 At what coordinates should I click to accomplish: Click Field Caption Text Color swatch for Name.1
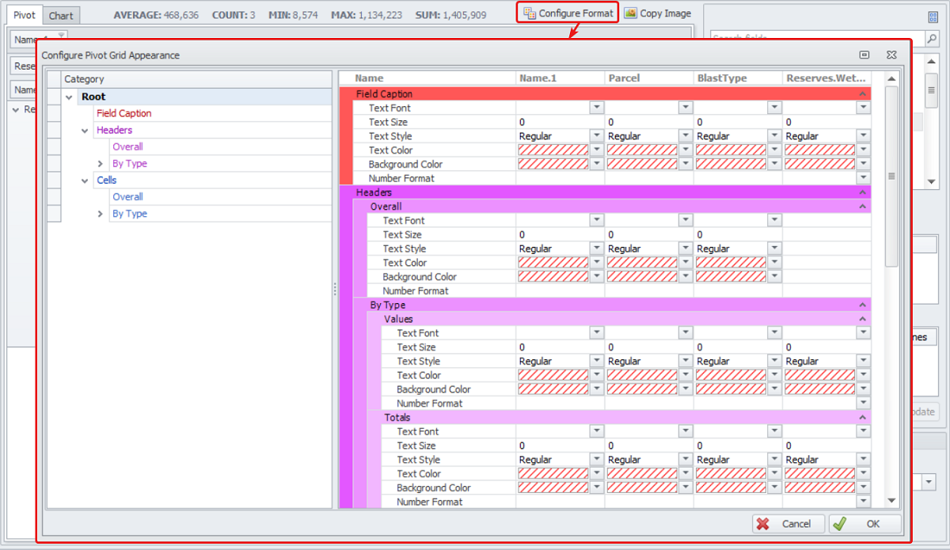[553, 150]
